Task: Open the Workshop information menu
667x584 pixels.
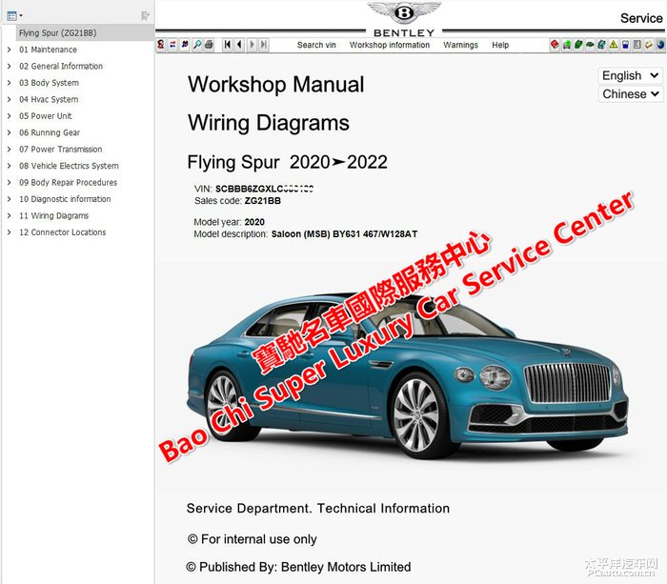Action: tap(390, 45)
